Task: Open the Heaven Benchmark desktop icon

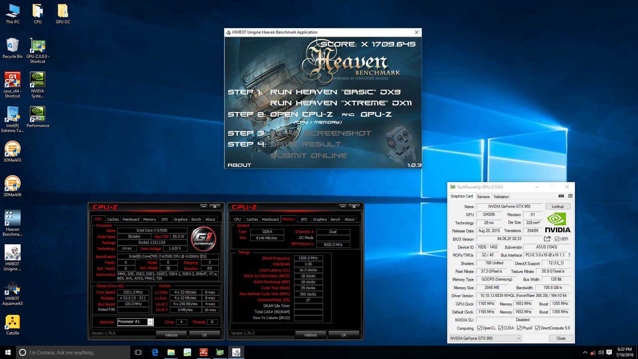Action: coord(13,223)
